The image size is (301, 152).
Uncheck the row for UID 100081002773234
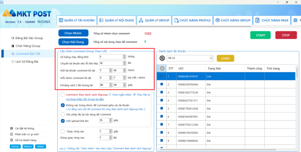[x=162, y=92]
